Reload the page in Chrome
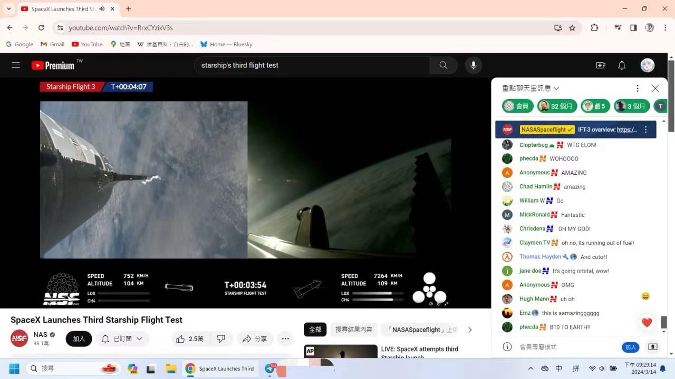The height and width of the screenshot is (379, 675). [41, 27]
